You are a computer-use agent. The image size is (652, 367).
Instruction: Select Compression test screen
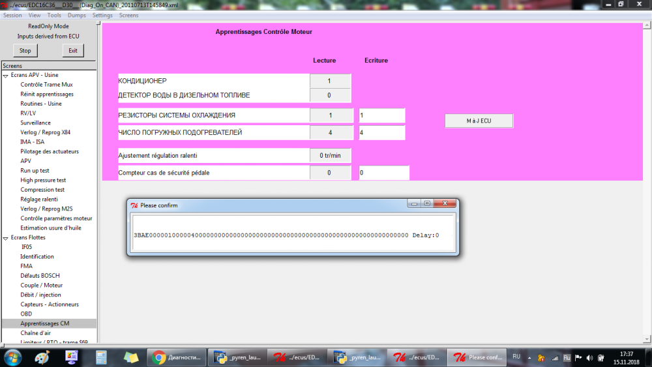coord(42,190)
